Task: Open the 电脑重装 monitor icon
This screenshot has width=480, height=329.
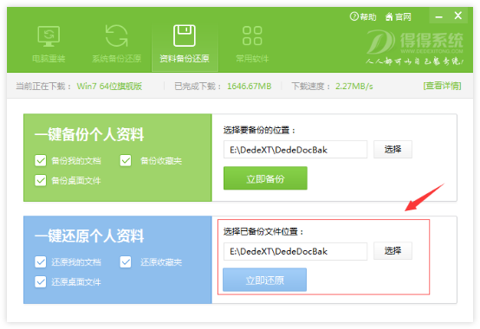Action: tap(49, 36)
